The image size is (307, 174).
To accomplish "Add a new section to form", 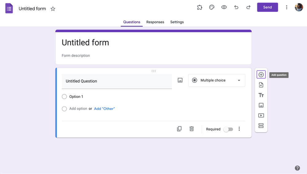I will pos(261,126).
